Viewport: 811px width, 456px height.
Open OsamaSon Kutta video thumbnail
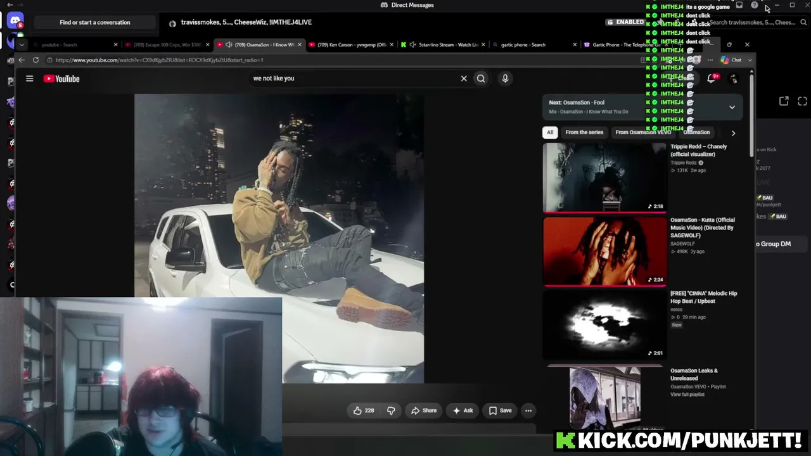[604, 251]
